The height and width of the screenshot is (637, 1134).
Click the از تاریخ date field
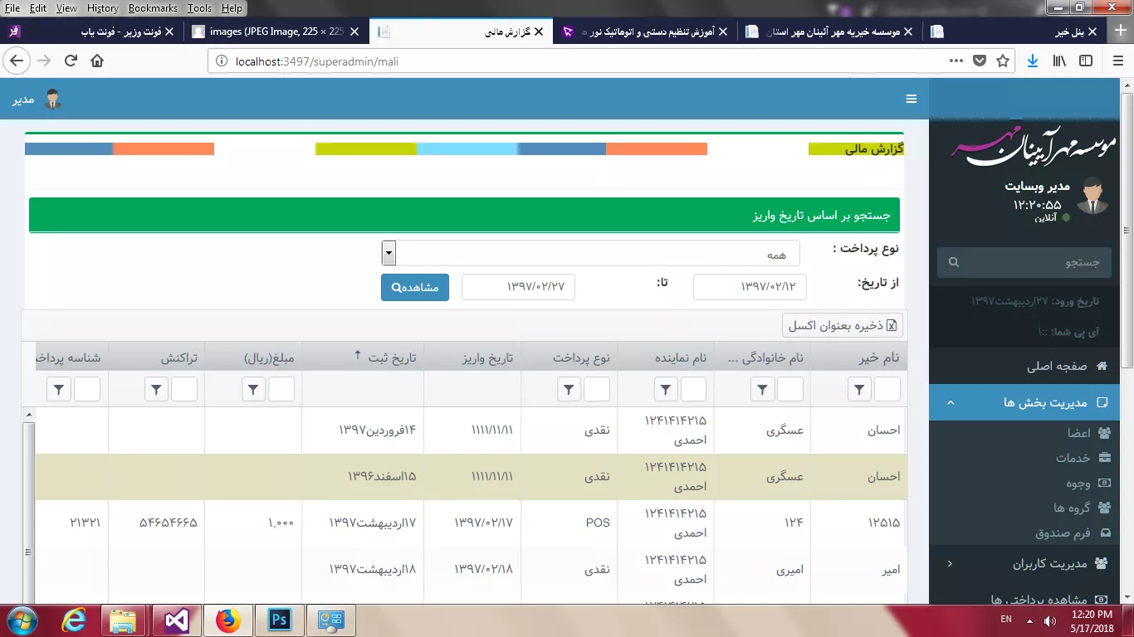[x=750, y=286]
